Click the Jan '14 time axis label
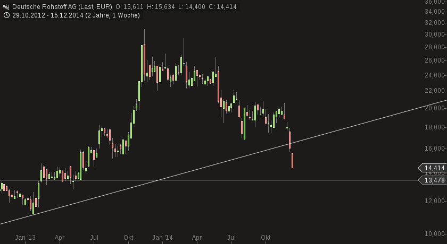447x244 pixels. [x=162, y=238]
